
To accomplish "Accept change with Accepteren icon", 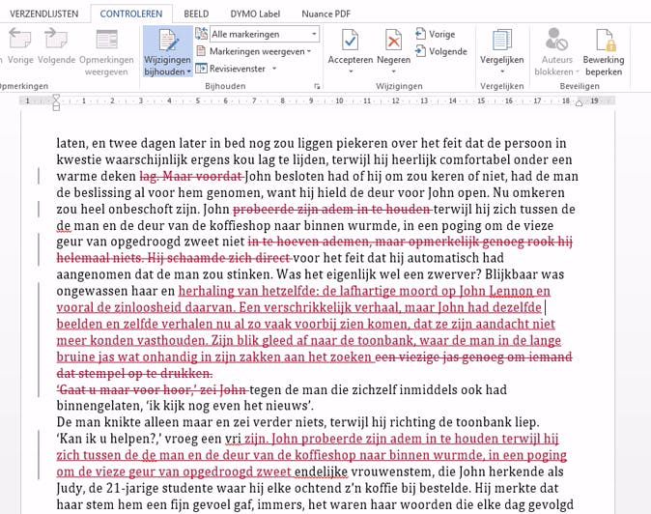I will point(350,40).
